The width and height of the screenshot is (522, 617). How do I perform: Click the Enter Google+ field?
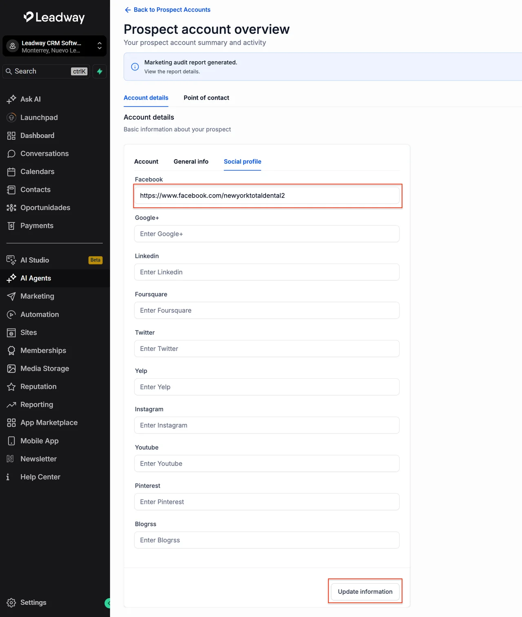point(267,234)
